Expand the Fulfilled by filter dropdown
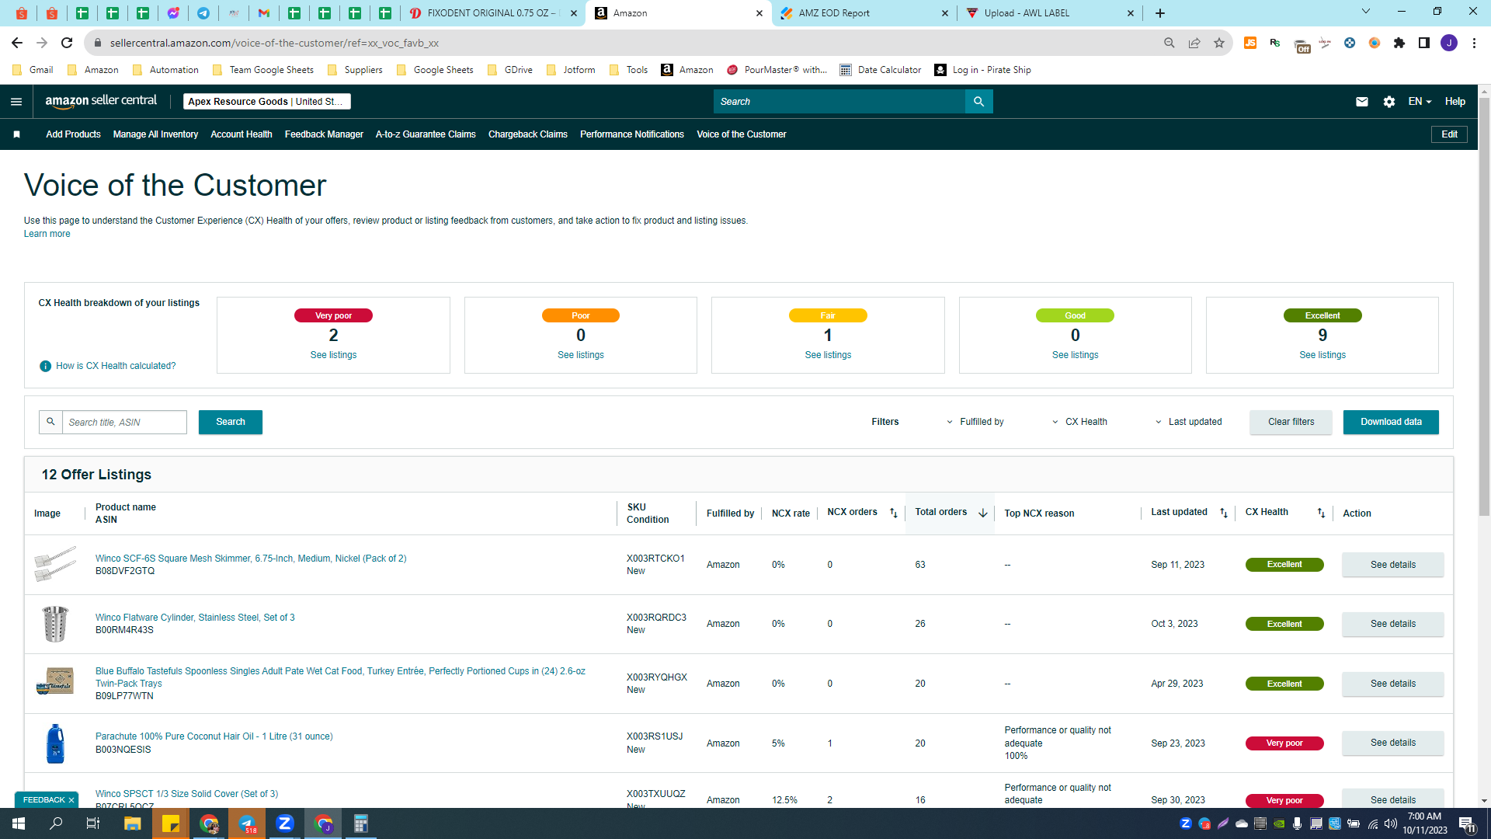 coord(975,422)
